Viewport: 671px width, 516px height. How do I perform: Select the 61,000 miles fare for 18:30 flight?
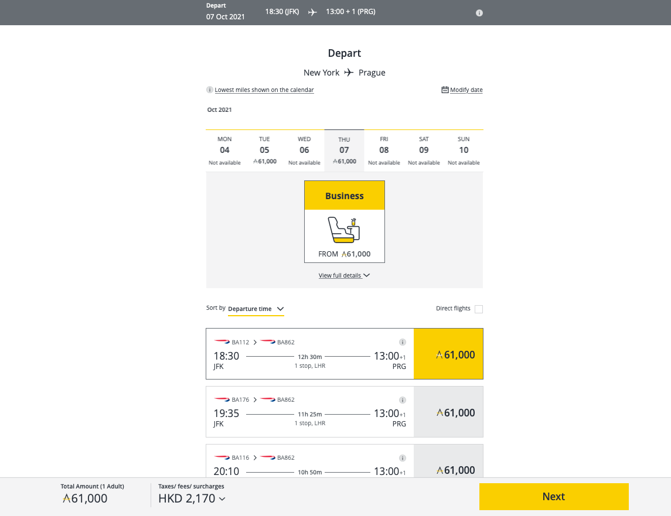(448, 354)
